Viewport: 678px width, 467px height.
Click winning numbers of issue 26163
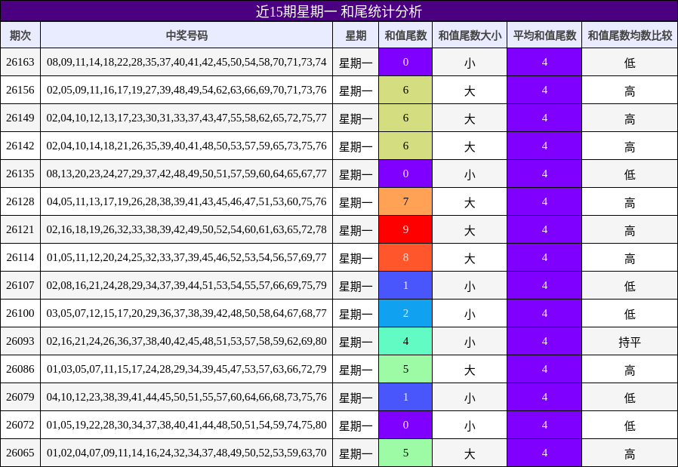(186, 62)
